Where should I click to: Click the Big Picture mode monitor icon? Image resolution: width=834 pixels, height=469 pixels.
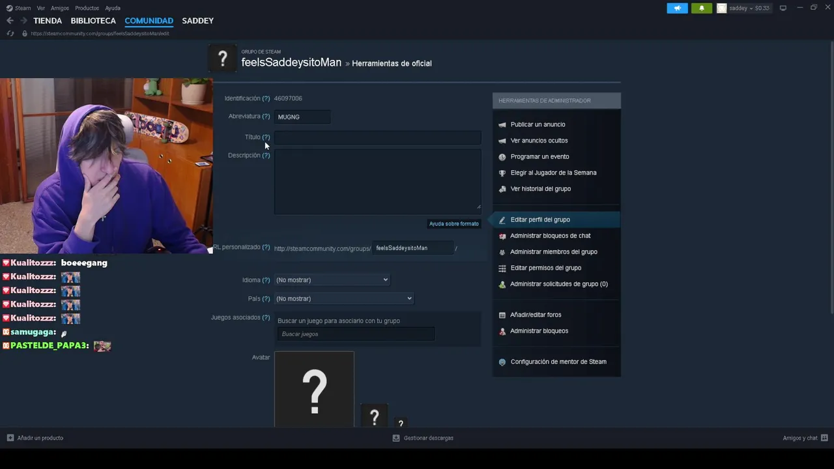(783, 8)
